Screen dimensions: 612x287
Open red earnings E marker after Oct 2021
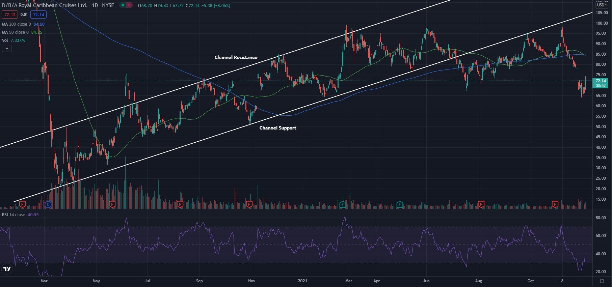tap(555, 204)
